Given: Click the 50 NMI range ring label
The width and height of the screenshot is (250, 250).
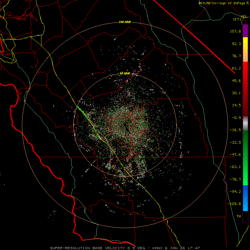Looking at the screenshot, I should (125, 74).
